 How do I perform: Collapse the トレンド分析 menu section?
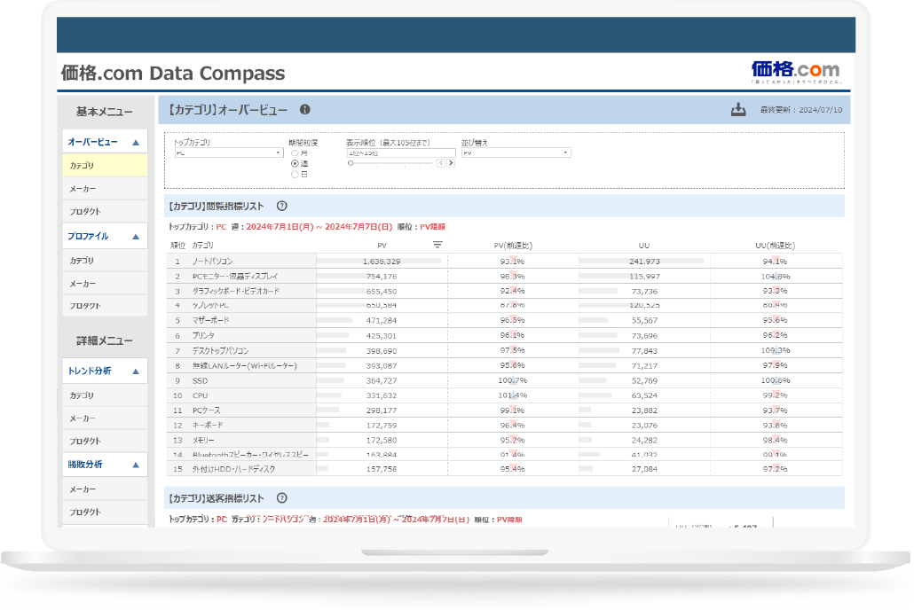click(135, 371)
